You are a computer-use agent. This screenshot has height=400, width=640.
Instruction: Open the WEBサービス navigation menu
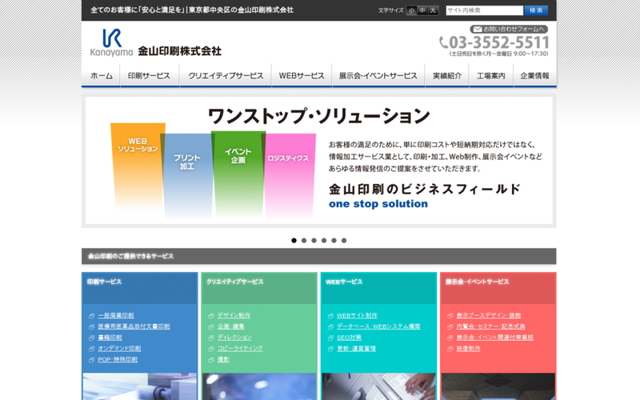pyautogui.click(x=302, y=75)
